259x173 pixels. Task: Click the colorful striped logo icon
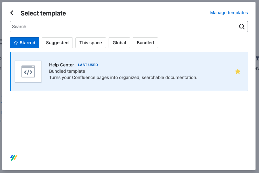[14, 158]
